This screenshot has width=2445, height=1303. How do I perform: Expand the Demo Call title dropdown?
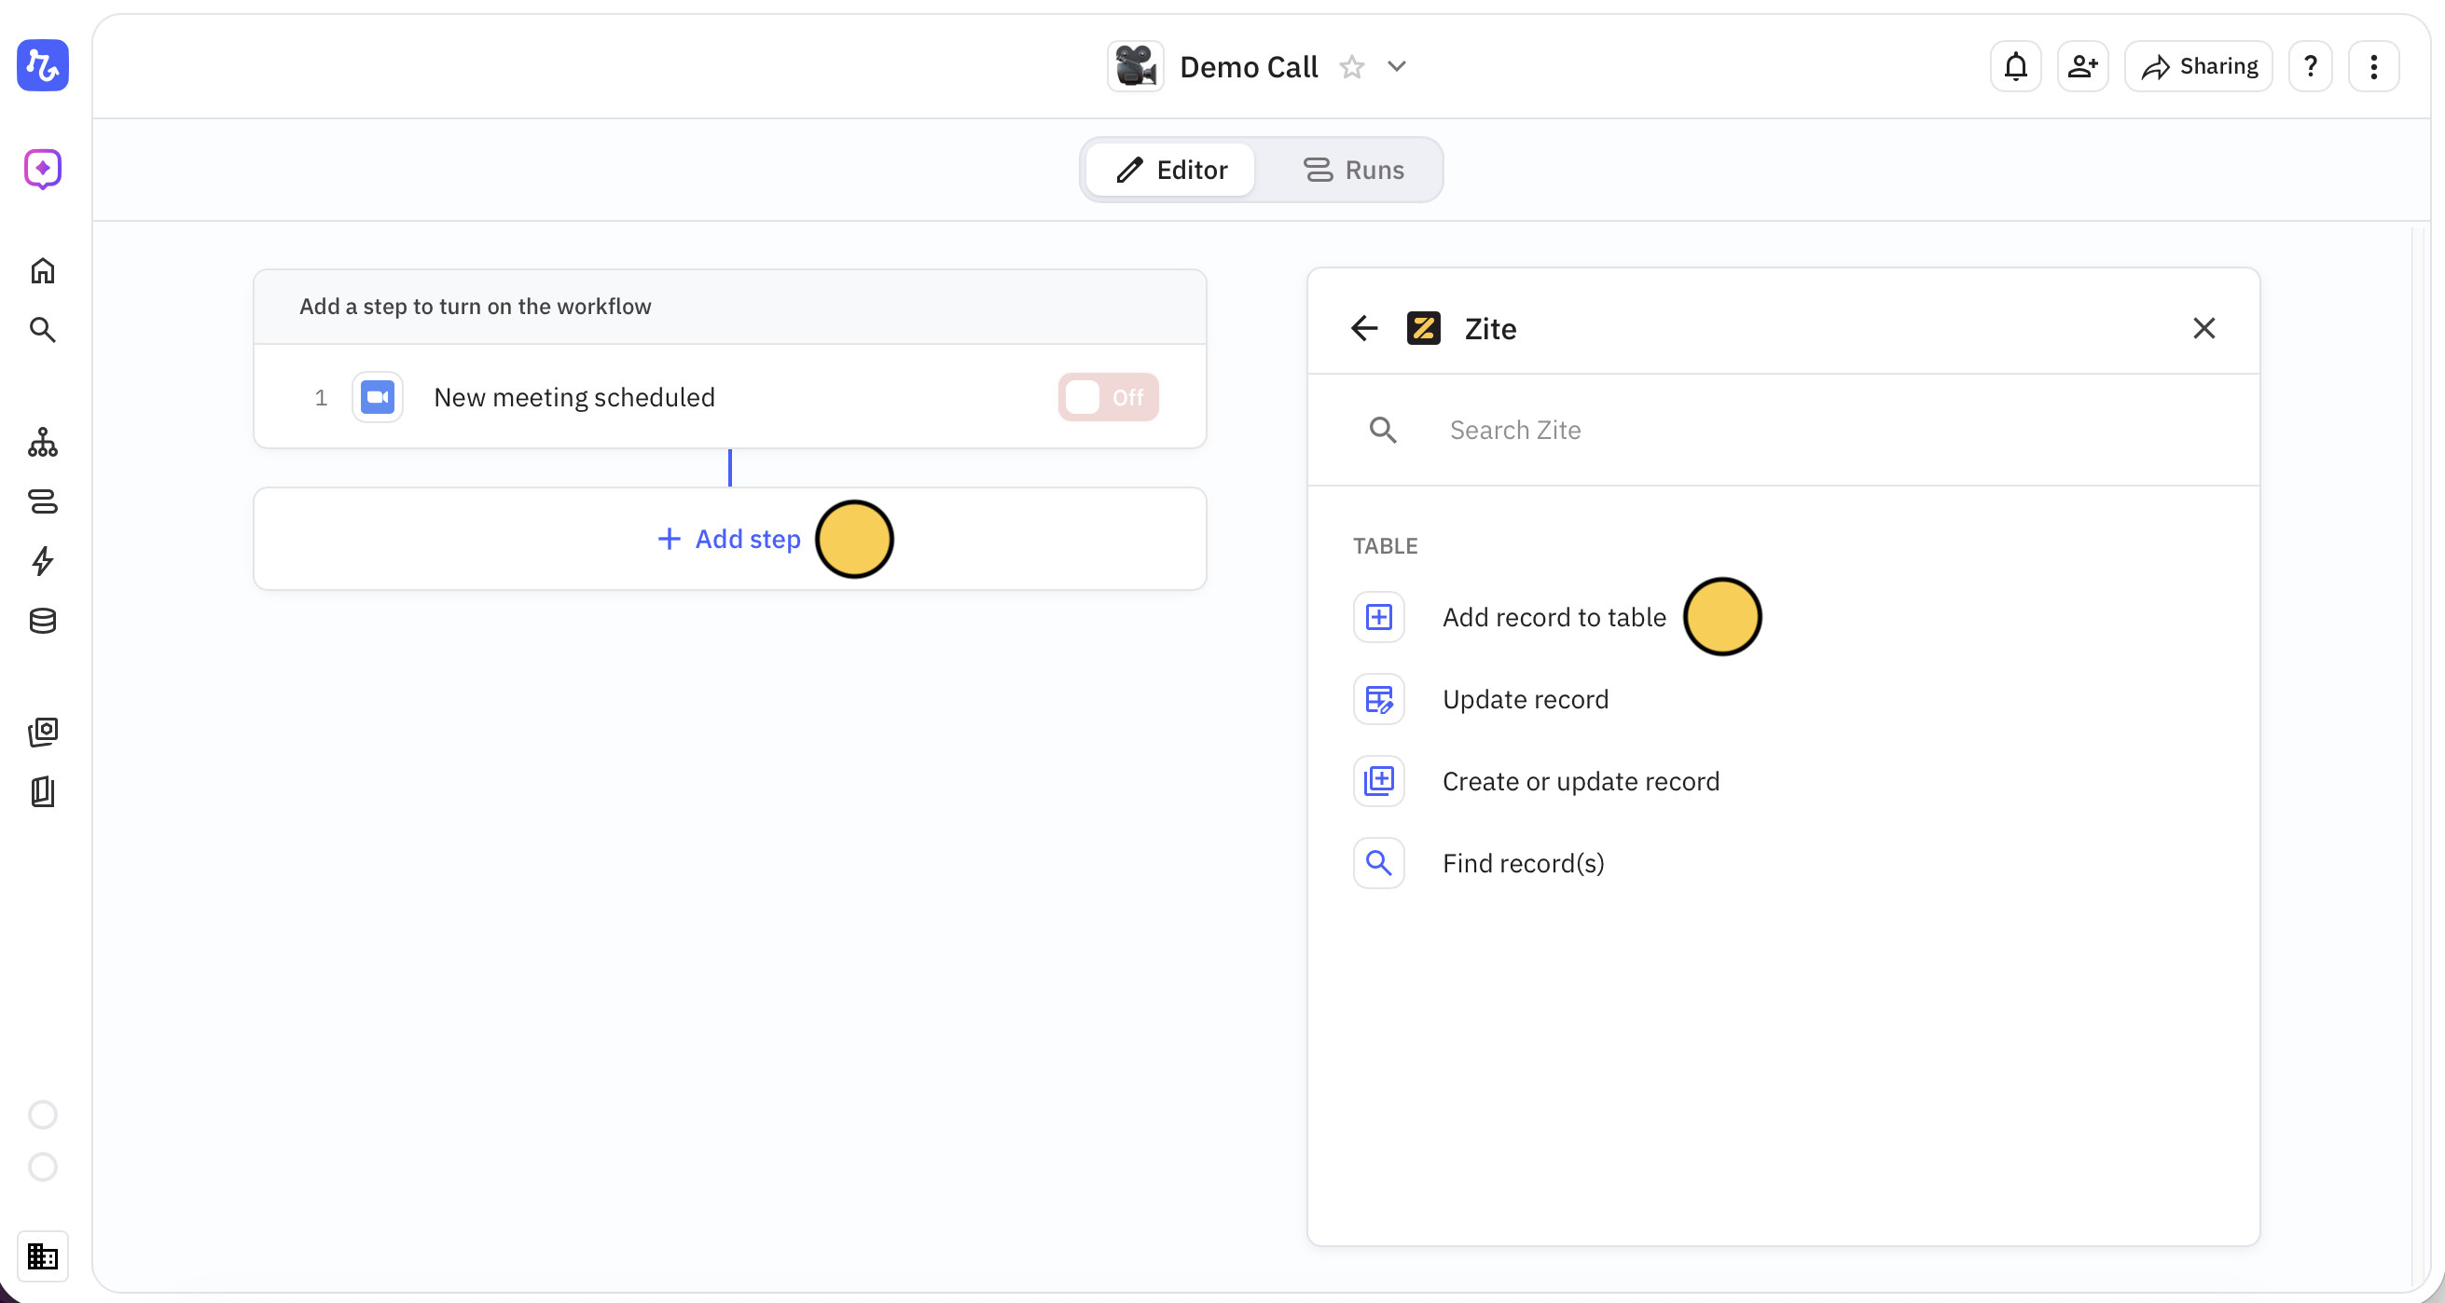(x=1396, y=67)
